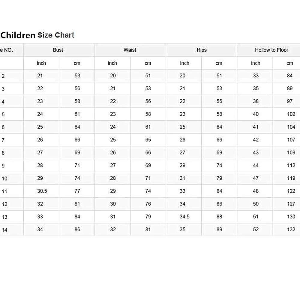
Task: Click the 77 cm bust cell
Action: pyautogui.click(x=77, y=191)
